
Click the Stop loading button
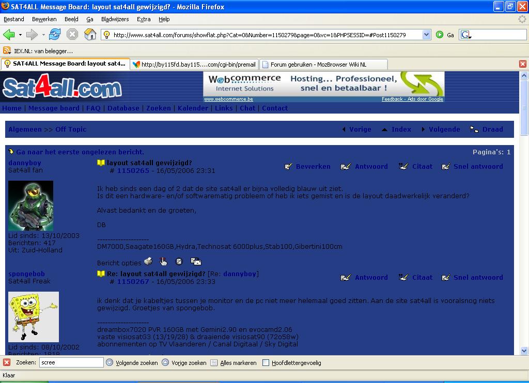pyautogui.click(x=72, y=35)
